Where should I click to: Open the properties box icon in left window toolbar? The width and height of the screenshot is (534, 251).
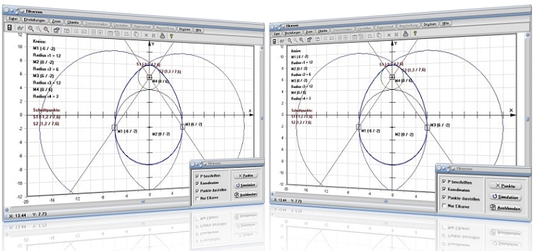click(x=56, y=30)
